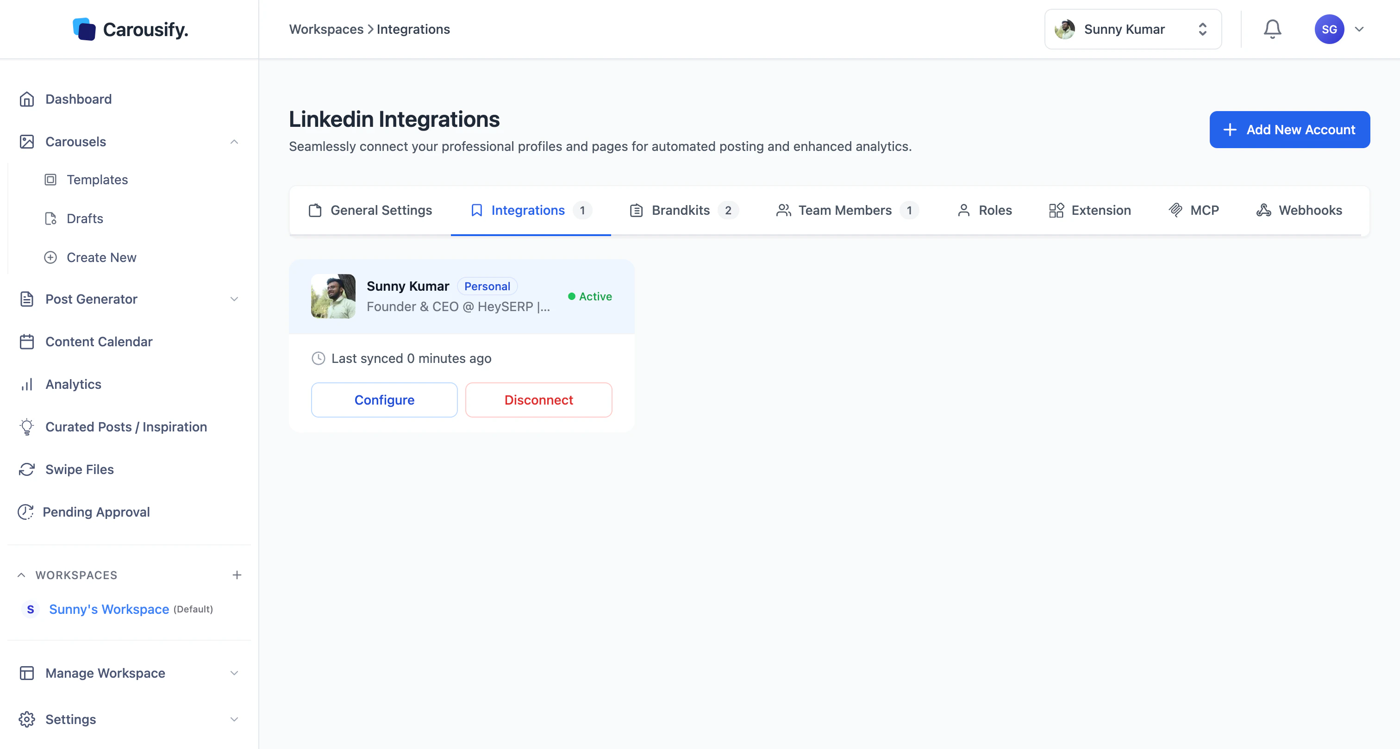1400x749 pixels.
Task: Open the Team Members tab
Action: pyautogui.click(x=847, y=210)
